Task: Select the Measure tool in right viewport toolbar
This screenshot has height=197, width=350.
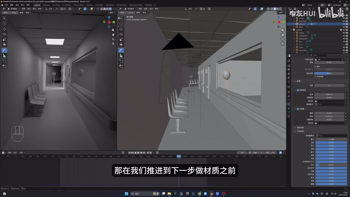Action: [x=121, y=56]
